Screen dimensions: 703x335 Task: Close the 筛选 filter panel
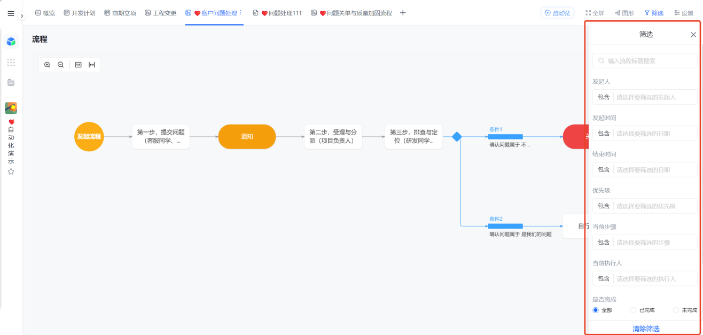(x=693, y=35)
